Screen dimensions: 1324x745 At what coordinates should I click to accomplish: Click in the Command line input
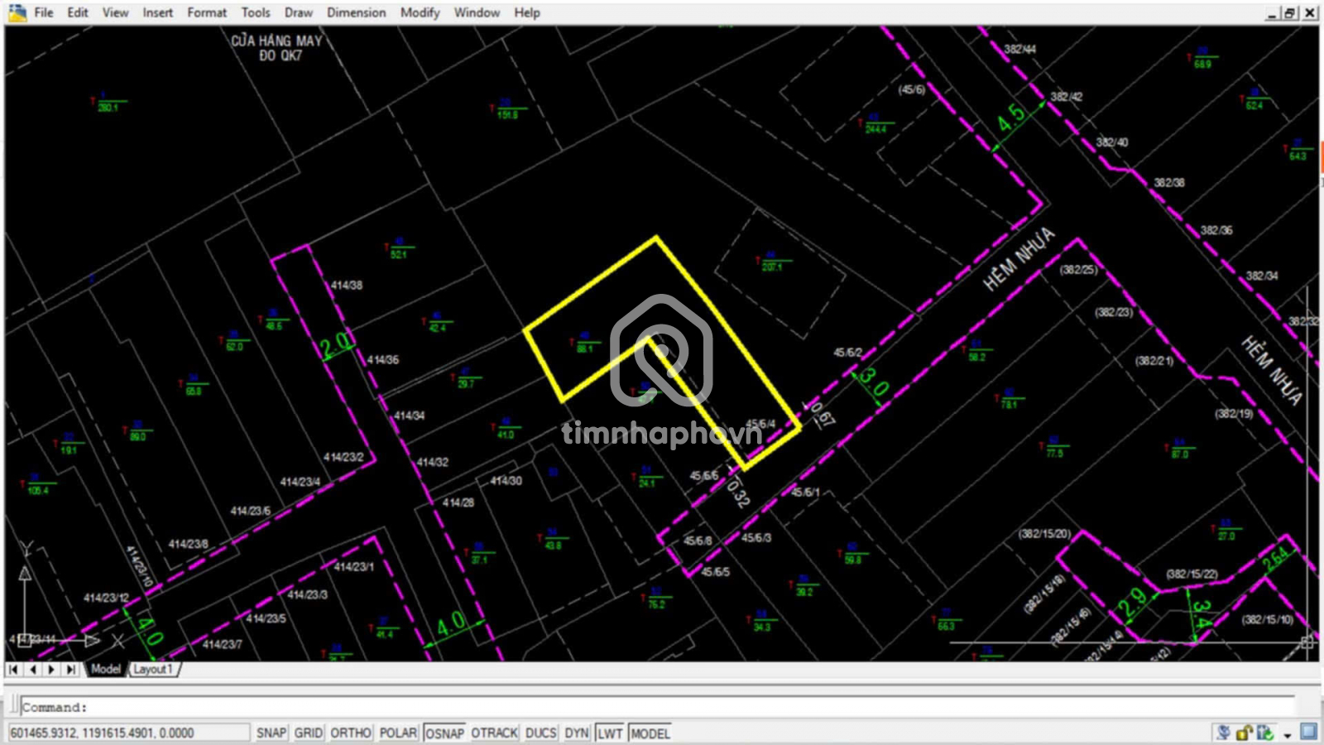(658, 707)
